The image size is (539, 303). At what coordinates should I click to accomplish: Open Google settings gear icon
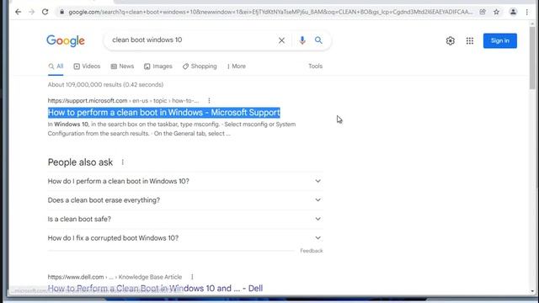coord(451,41)
